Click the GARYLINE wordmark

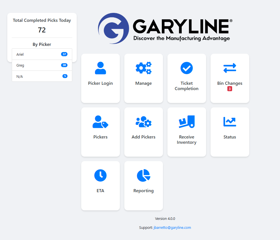(181, 26)
